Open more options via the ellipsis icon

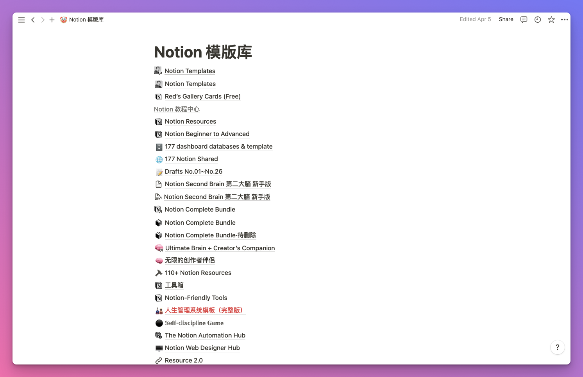tap(565, 19)
